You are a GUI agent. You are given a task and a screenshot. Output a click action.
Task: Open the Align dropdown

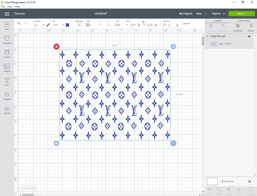pyautogui.click(x=100, y=25)
